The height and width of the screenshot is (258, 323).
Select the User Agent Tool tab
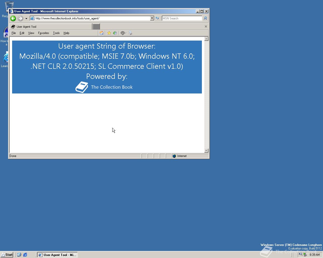(x=51, y=27)
